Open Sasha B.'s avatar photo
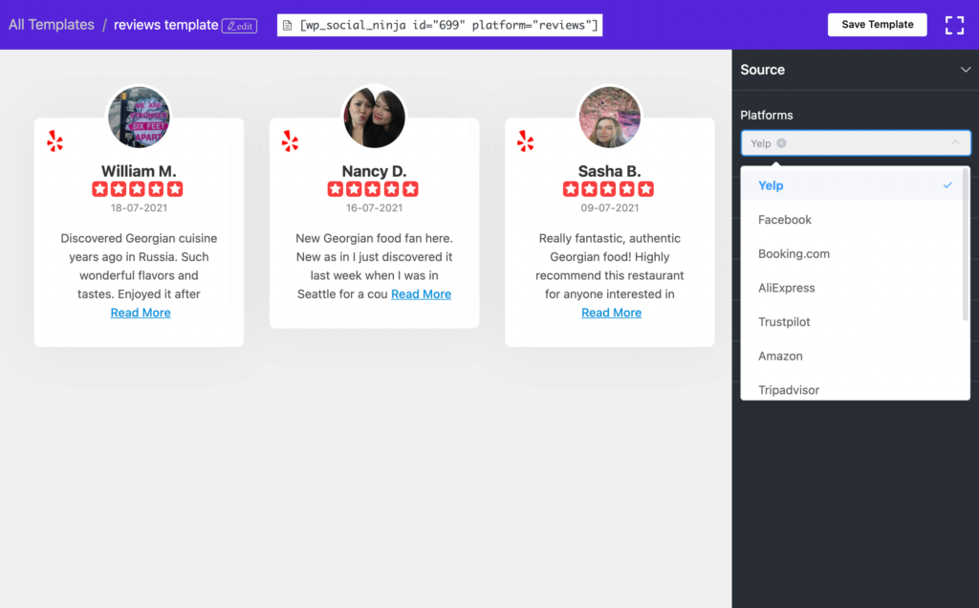 tap(609, 118)
